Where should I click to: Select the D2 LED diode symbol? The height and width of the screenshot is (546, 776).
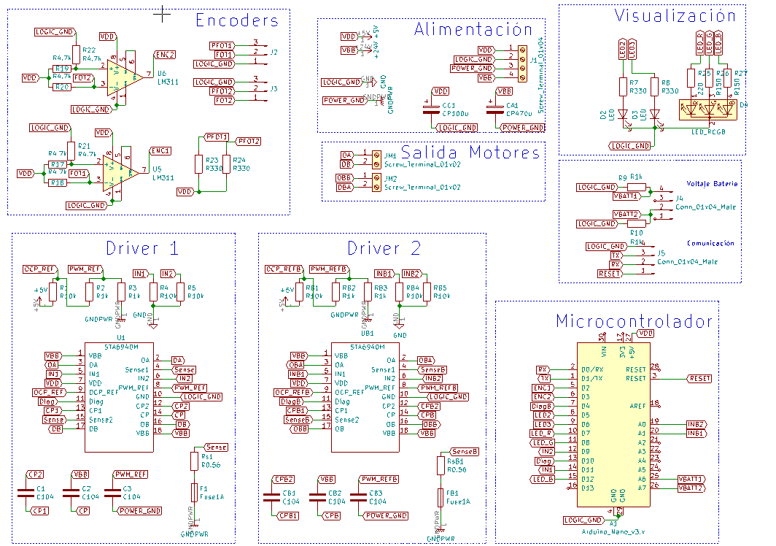pyautogui.click(x=623, y=115)
